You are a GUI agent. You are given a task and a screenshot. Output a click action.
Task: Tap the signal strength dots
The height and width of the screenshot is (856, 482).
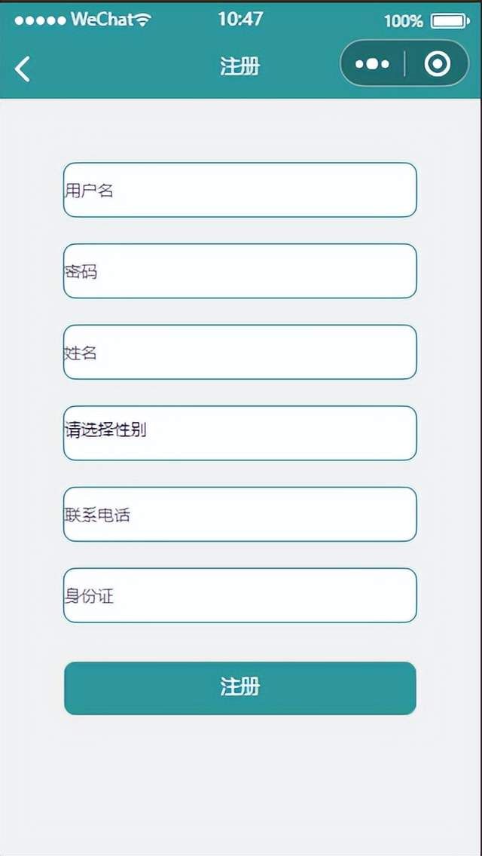[x=41, y=21]
